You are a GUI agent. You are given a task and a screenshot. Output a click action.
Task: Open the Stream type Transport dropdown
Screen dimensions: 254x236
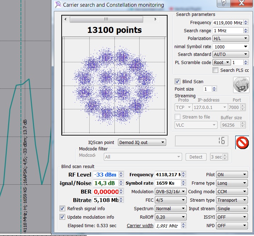(x=232, y=200)
